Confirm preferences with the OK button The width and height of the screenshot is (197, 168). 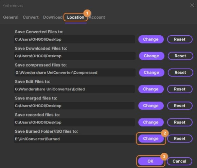[x=150, y=161]
